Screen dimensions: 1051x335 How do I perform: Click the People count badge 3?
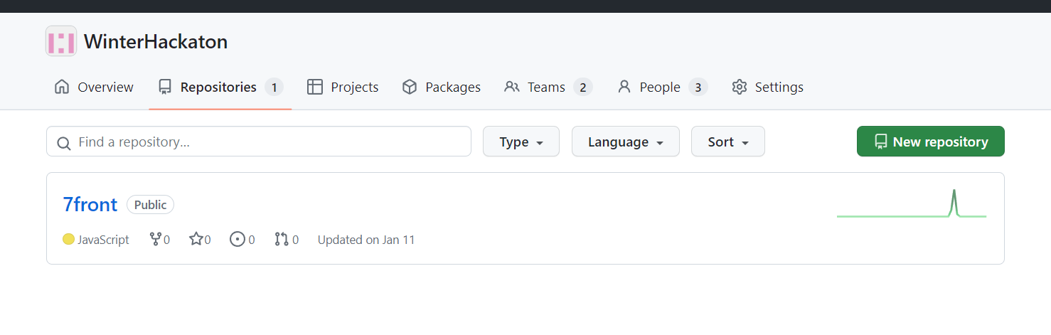pyautogui.click(x=698, y=87)
